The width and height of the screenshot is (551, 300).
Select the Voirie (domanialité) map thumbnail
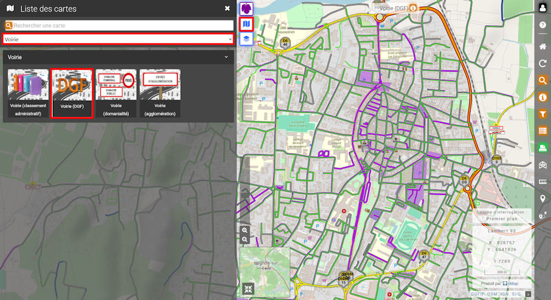coord(116,93)
